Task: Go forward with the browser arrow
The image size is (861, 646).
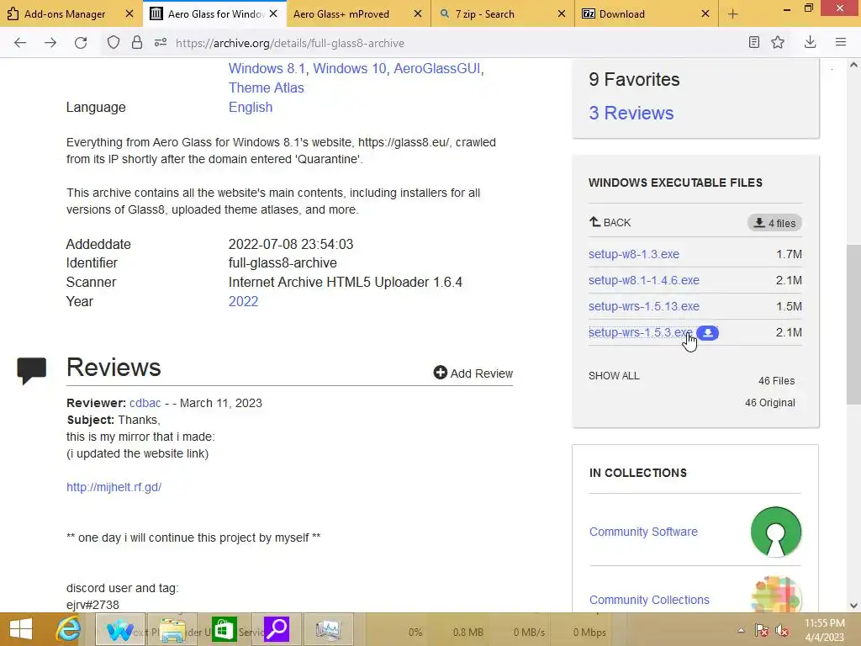Action: 50,43
